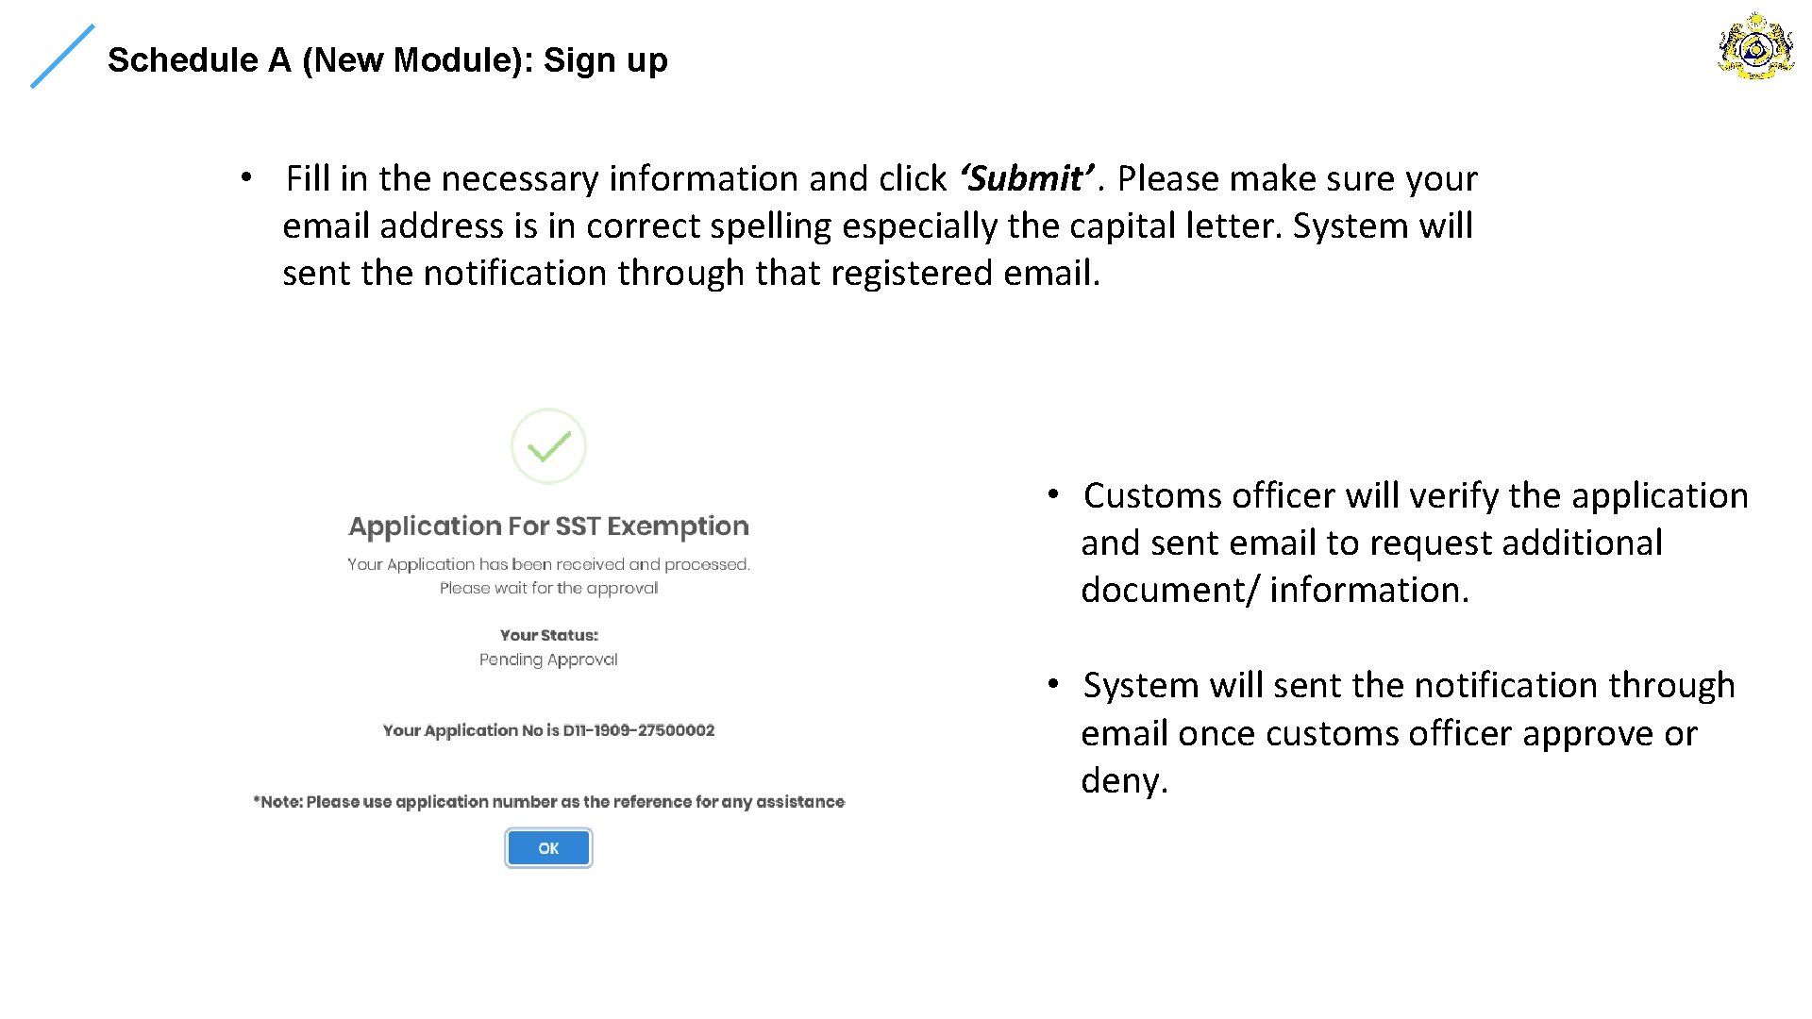Click the '*Note: Please use application number' text

(x=548, y=802)
